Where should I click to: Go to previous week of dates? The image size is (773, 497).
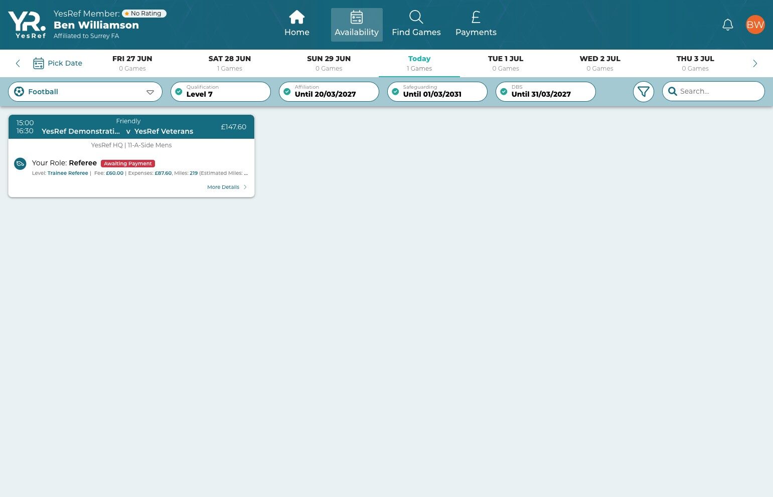tap(18, 63)
